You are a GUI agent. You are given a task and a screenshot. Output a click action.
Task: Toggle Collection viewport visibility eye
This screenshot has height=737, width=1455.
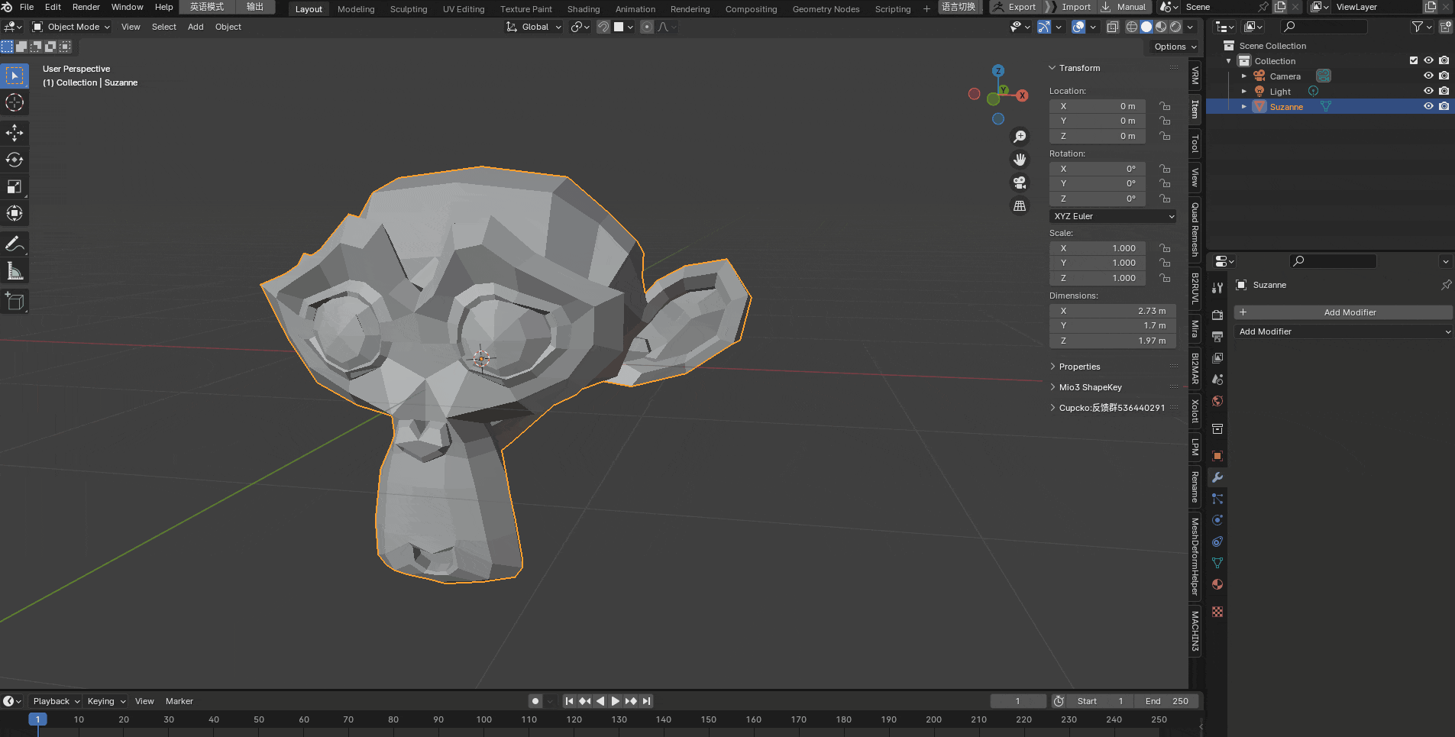coord(1428,60)
